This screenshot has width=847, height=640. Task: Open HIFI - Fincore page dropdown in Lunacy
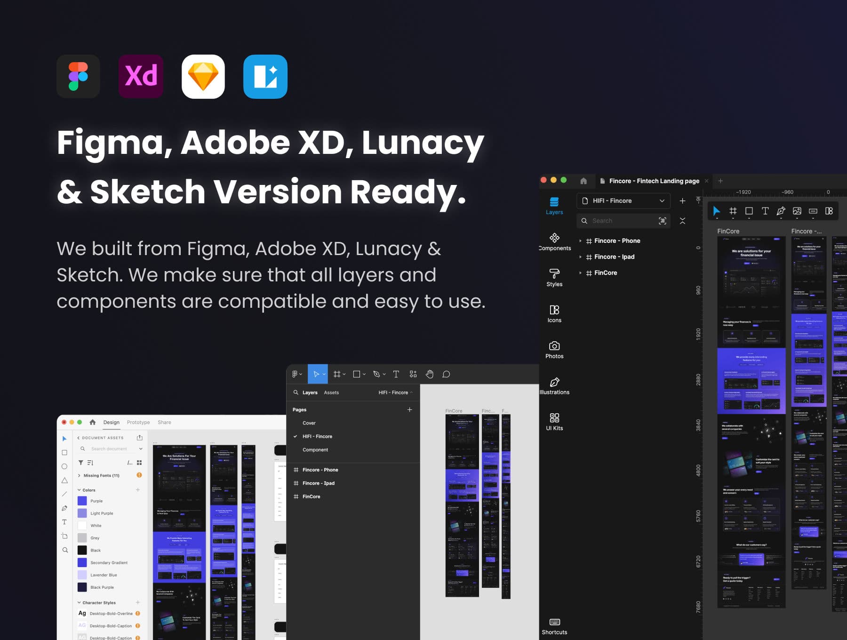coord(623,201)
